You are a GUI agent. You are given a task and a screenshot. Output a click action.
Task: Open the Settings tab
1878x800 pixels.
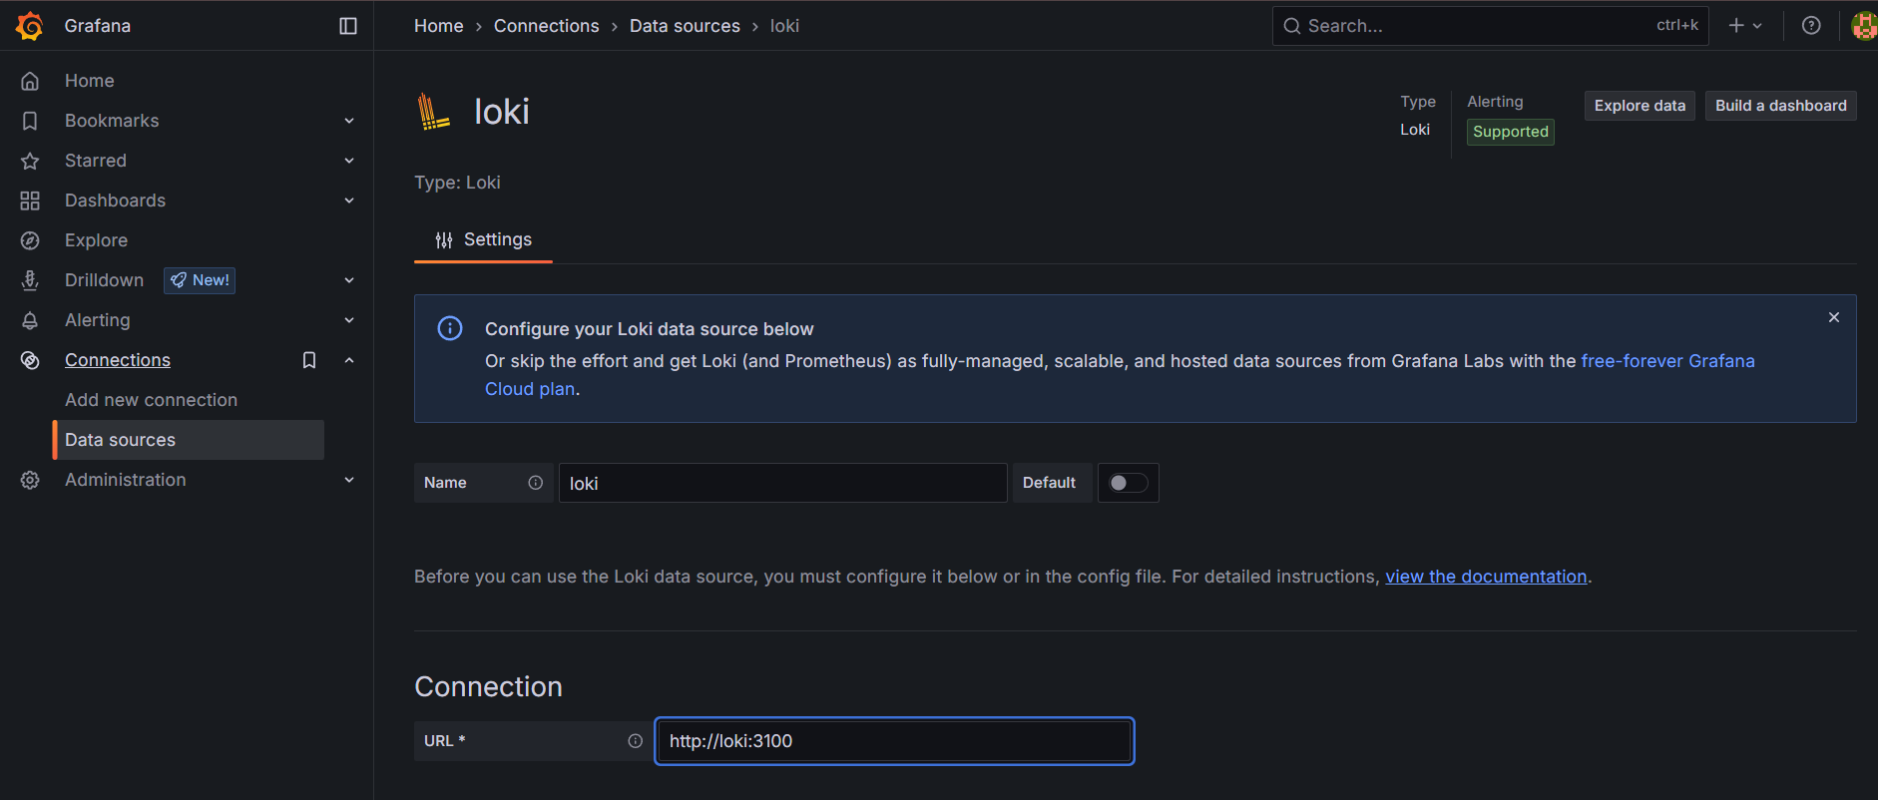click(x=483, y=239)
